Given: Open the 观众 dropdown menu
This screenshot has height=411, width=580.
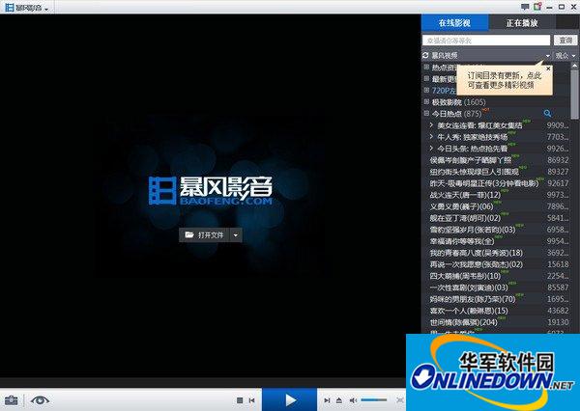Looking at the screenshot, I should pos(565,56).
